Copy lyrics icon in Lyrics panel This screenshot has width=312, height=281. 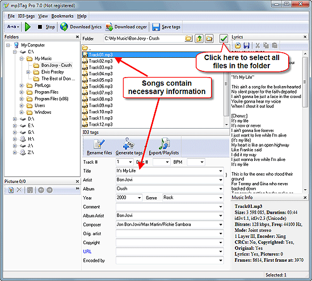click(266, 45)
